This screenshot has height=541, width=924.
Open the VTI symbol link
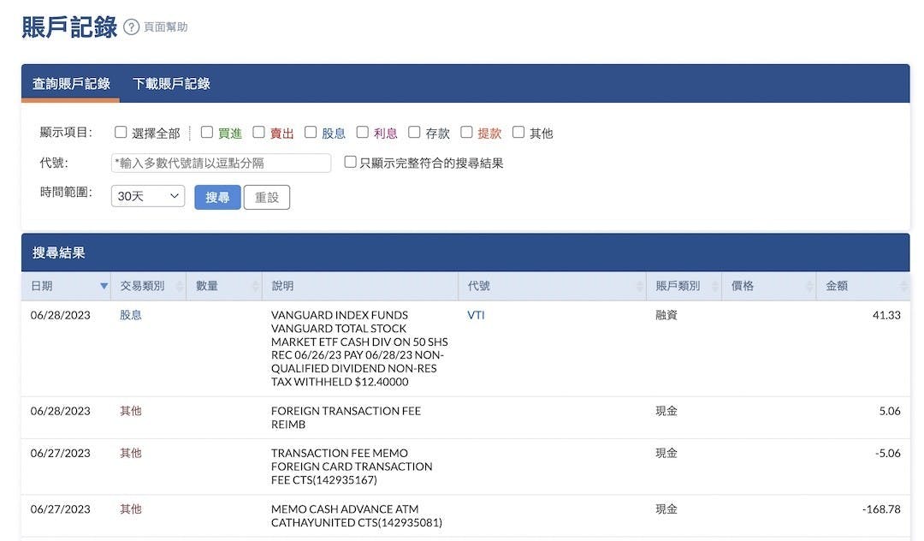(476, 315)
